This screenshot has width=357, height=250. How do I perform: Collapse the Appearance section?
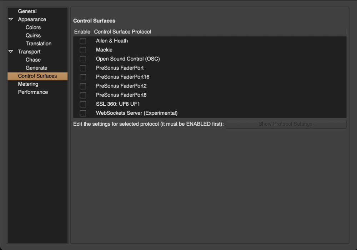(x=11, y=19)
